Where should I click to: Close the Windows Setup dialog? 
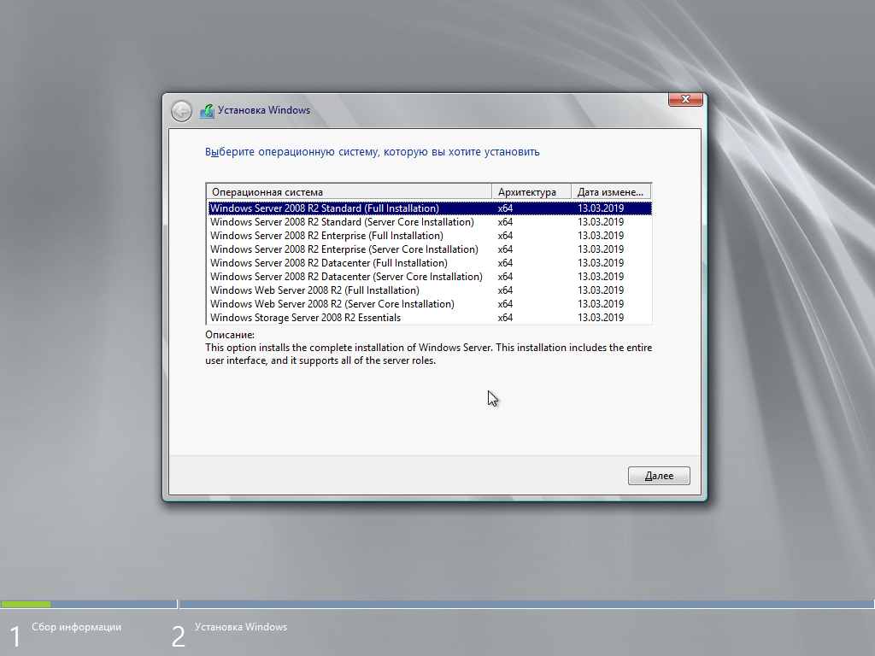point(685,99)
